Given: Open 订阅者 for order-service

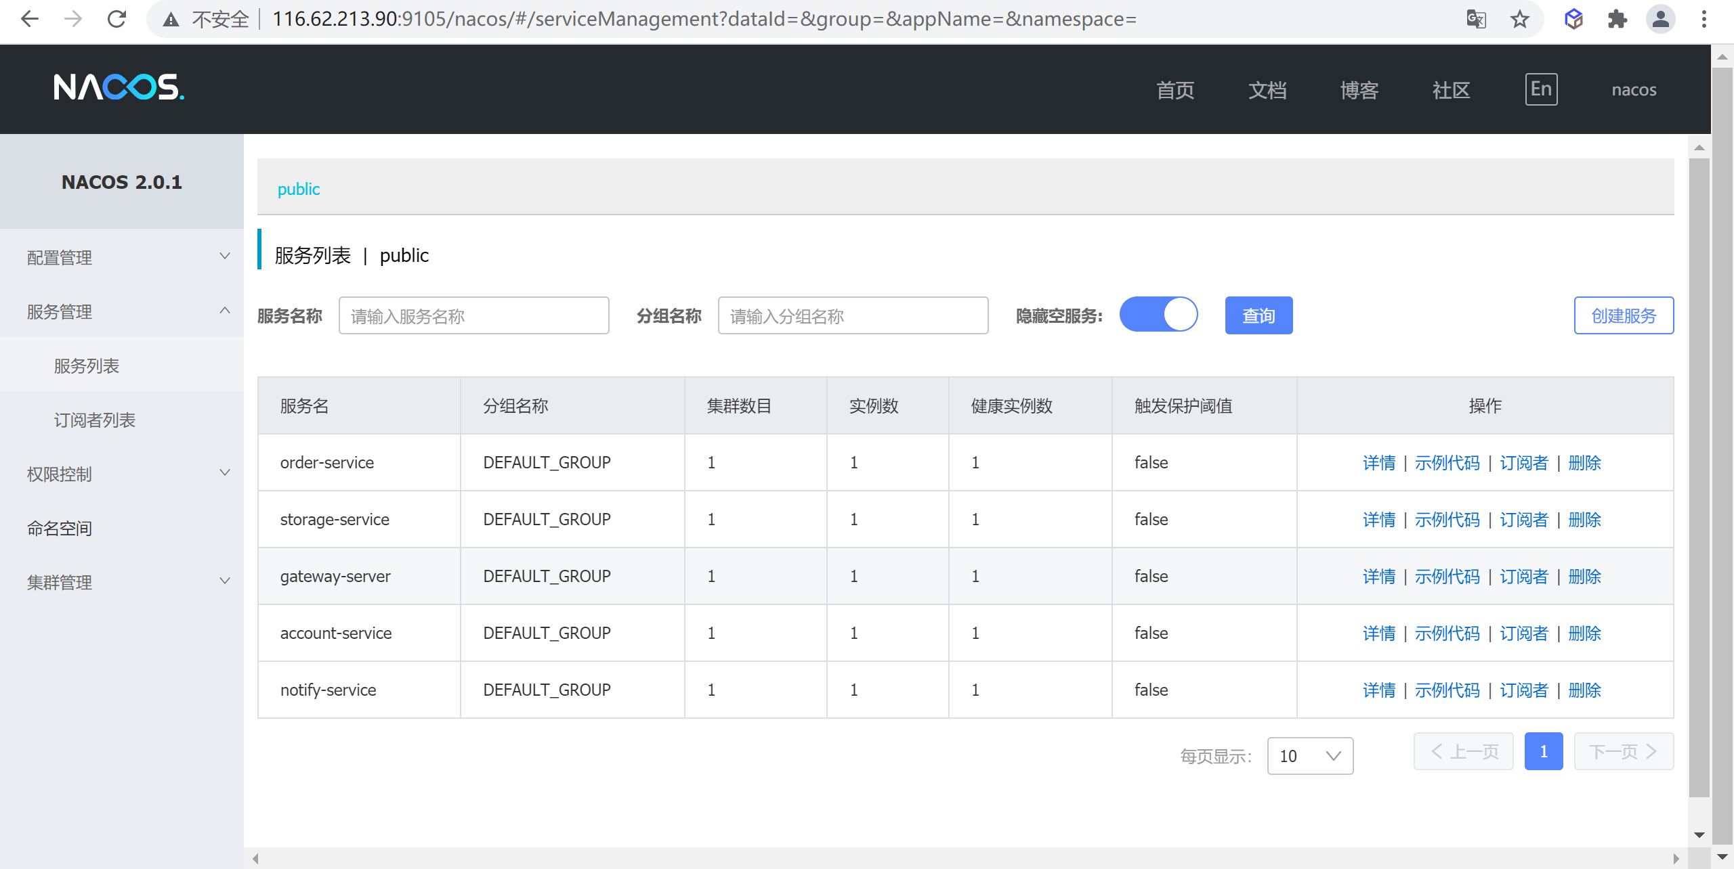Looking at the screenshot, I should [x=1523, y=463].
